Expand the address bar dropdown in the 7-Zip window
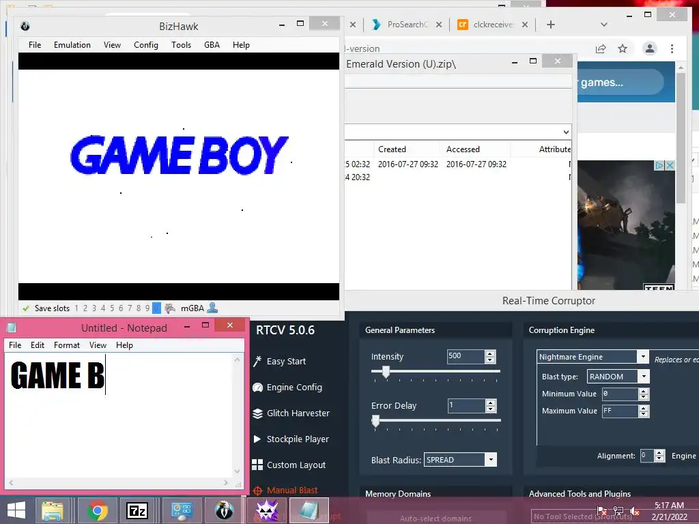Viewport: 699px width, 524px height. (566, 132)
